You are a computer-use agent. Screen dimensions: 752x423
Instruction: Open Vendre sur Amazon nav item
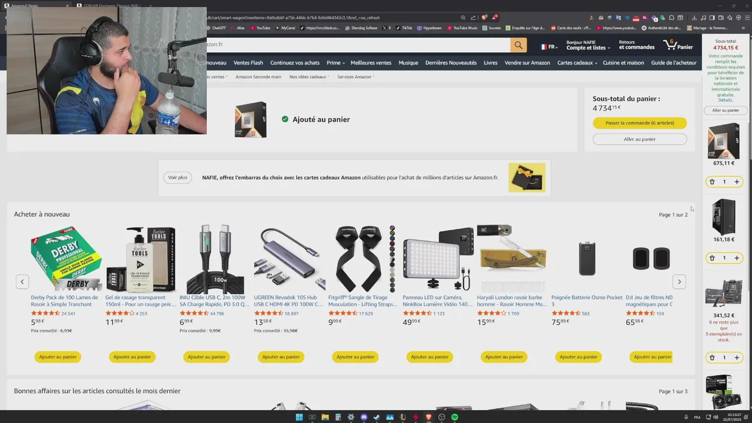(x=528, y=63)
